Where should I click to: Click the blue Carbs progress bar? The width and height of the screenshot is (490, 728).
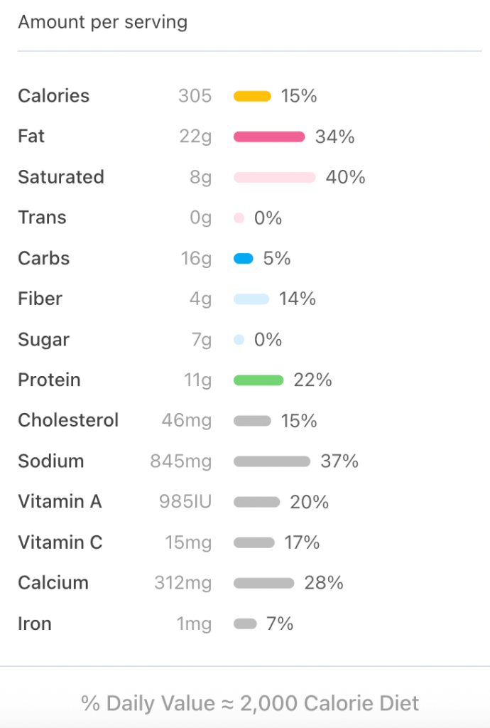[x=244, y=259]
